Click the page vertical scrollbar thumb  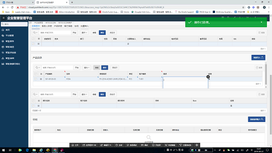pyautogui.click(x=271, y=105)
